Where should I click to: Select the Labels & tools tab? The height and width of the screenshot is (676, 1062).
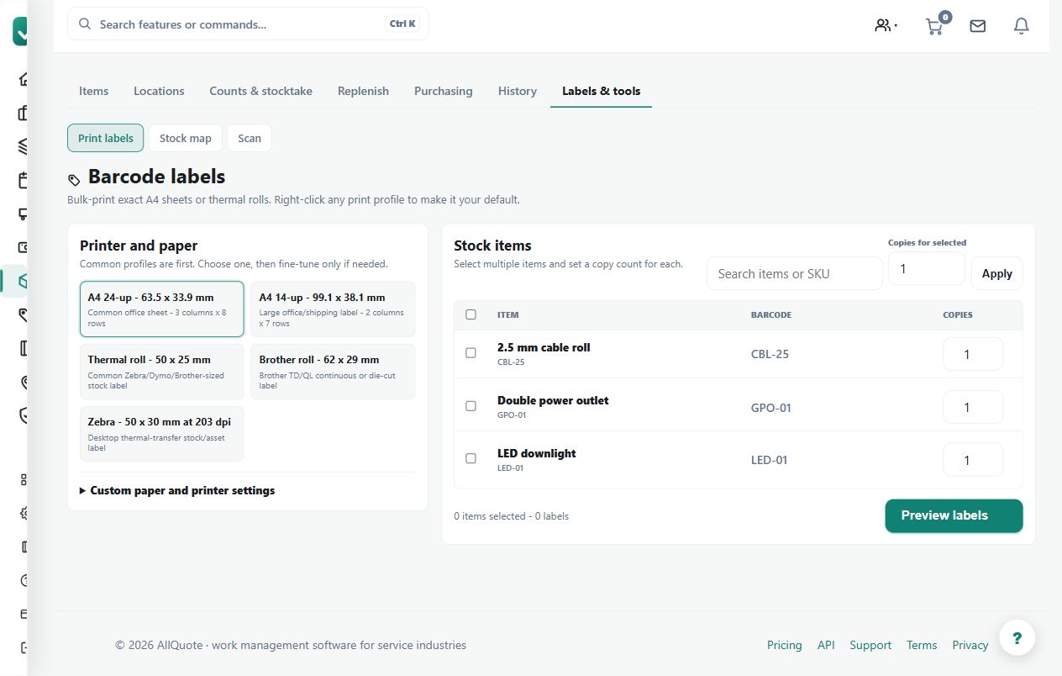pos(602,91)
